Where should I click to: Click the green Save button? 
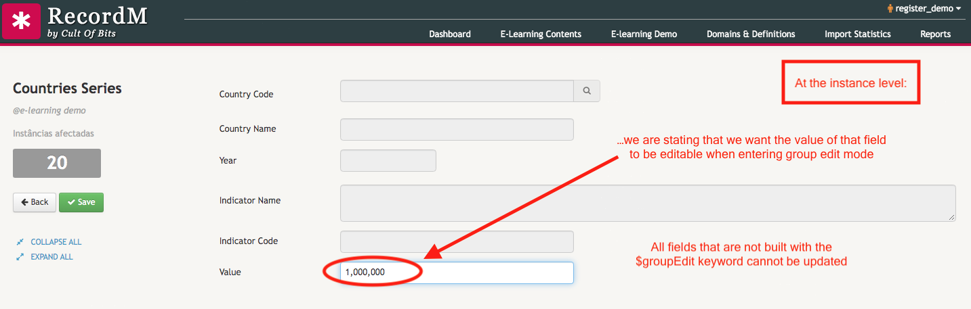click(x=81, y=202)
